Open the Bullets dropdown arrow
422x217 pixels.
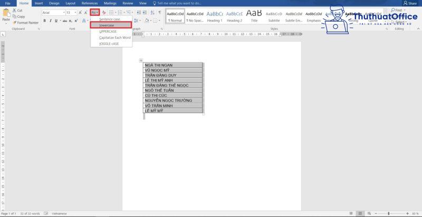tap(115, 13)
